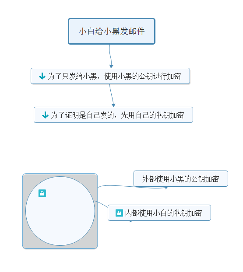Select the connector line below the 小白给小黑发邮件 node
The width and height of the screenshot is (243, 272).
(x=110, y=54)
